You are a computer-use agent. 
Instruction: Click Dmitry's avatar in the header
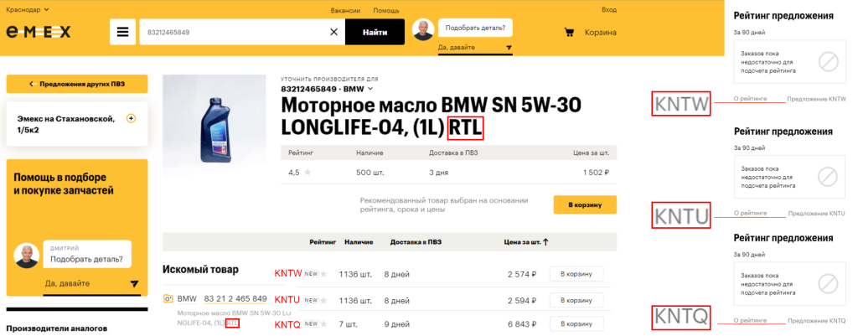pos(423,29)
